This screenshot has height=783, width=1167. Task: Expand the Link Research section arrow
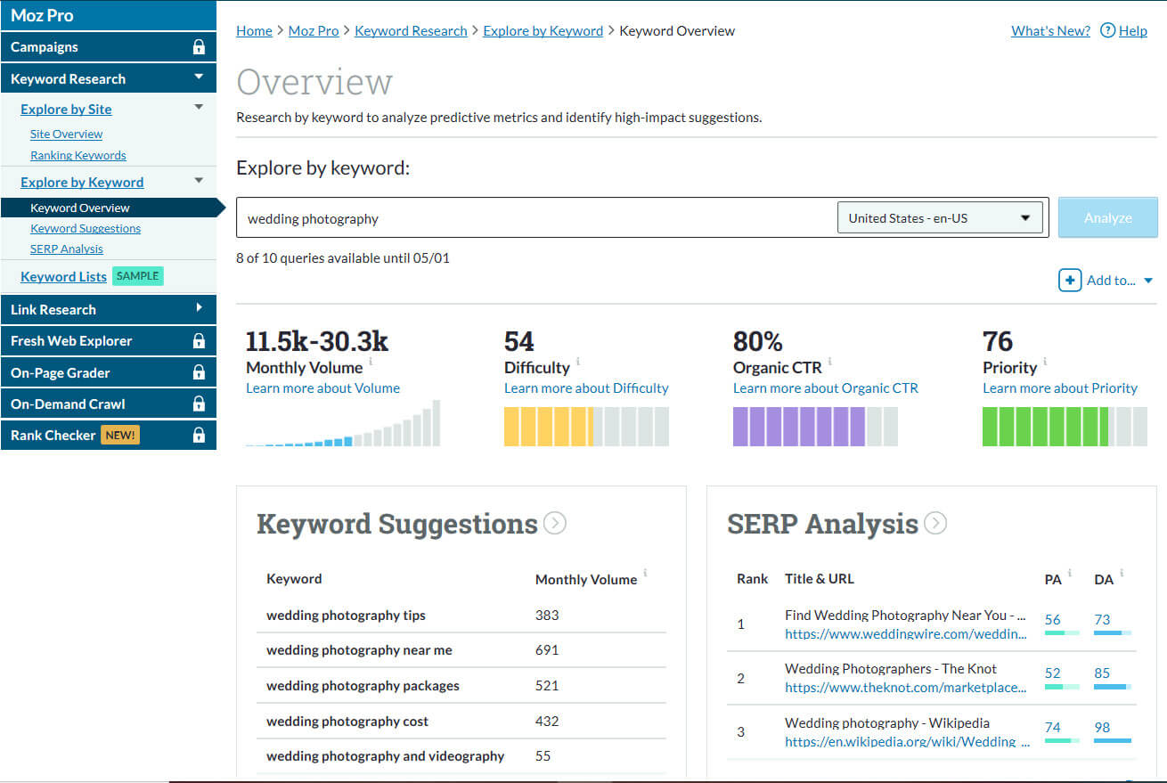[x=199, y=308]
